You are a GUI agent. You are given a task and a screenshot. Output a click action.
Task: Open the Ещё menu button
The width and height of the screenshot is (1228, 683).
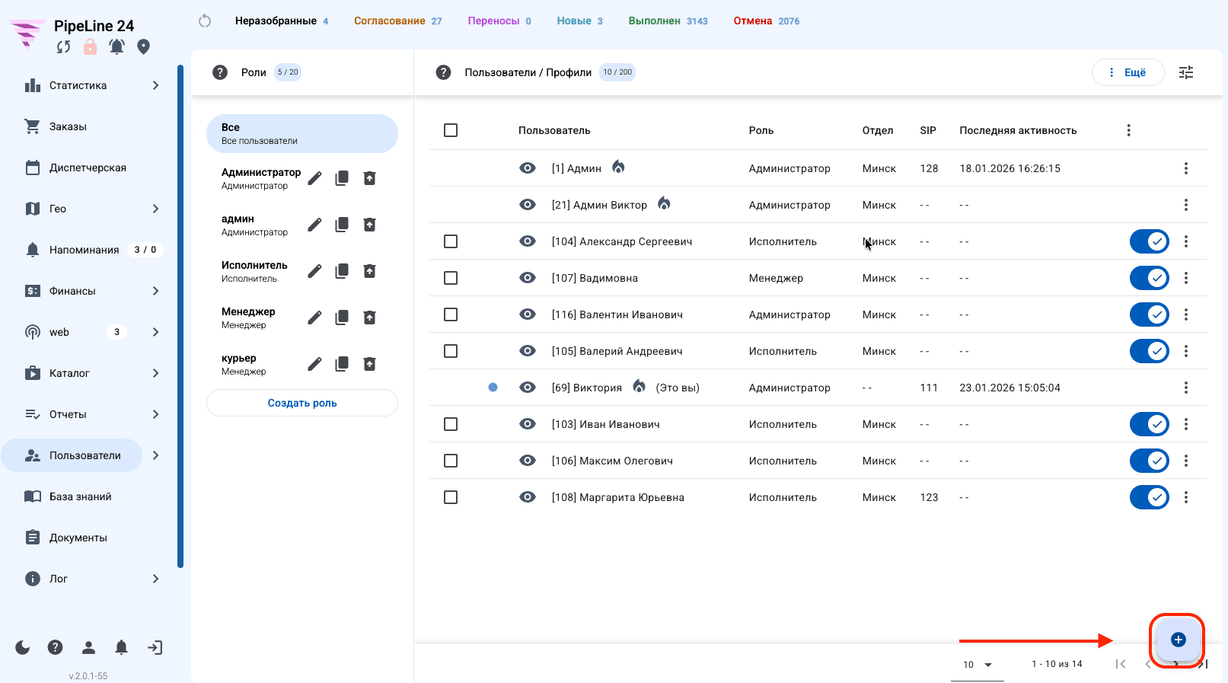(1128, 72)
